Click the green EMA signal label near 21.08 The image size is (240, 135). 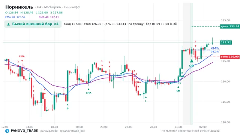point(88,93)
